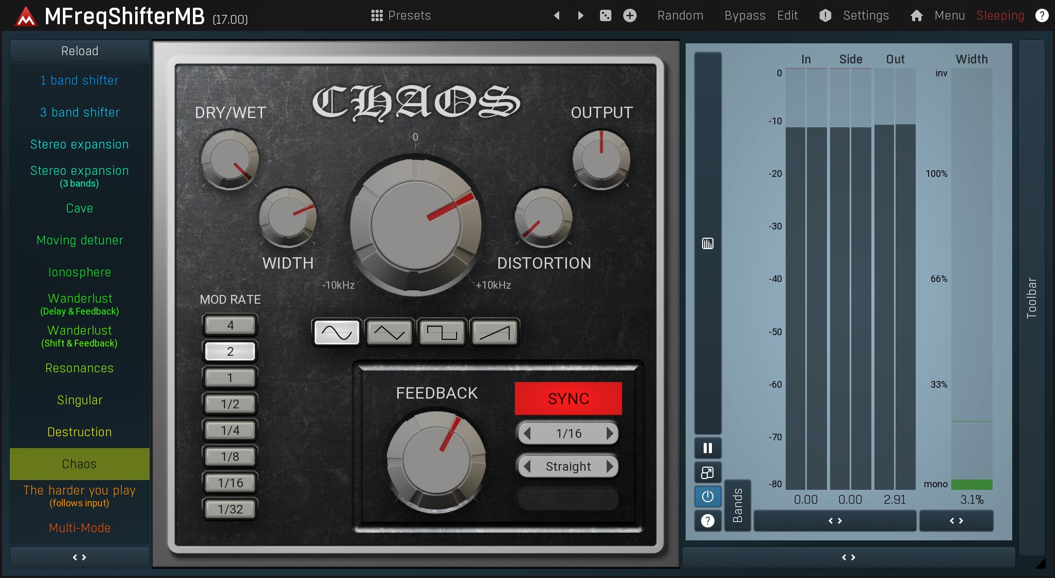
Task: Select the sawtooth waveform shape button
Action: [494, 333]
